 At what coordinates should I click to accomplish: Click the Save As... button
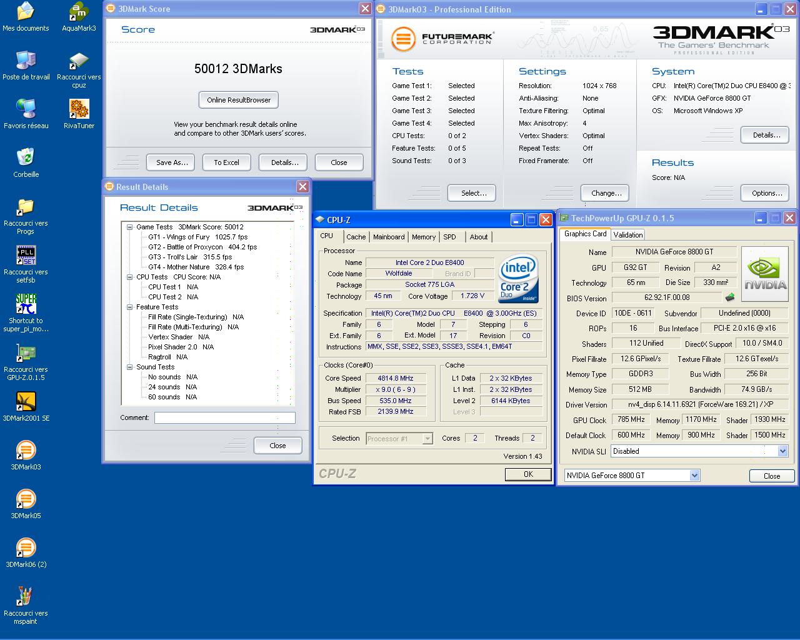171,162
